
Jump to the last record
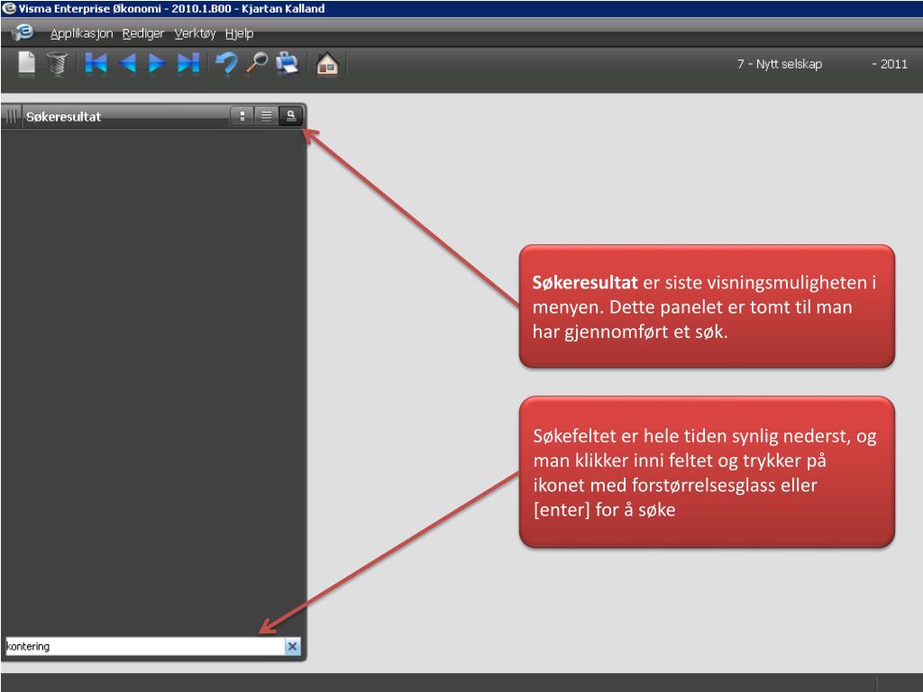pyautogui.click(x=188, y=63)
